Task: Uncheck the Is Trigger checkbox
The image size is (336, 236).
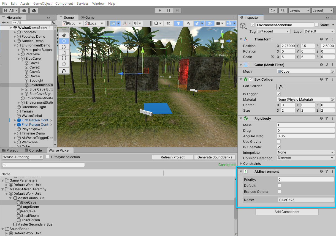Action: point(279,94)
